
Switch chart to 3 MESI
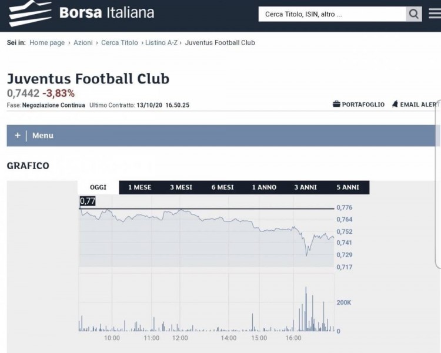pos(181,187)
